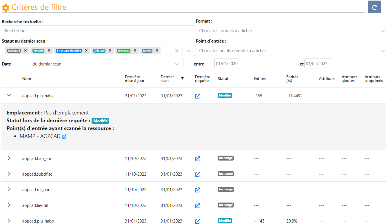Expand the aopcad.plu_habp row

pyautogui.click(x=9, y=221)
